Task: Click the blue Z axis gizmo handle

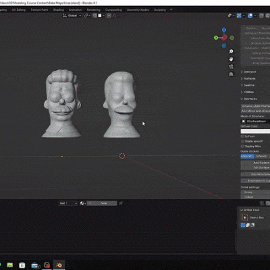Action: point(224,30)
